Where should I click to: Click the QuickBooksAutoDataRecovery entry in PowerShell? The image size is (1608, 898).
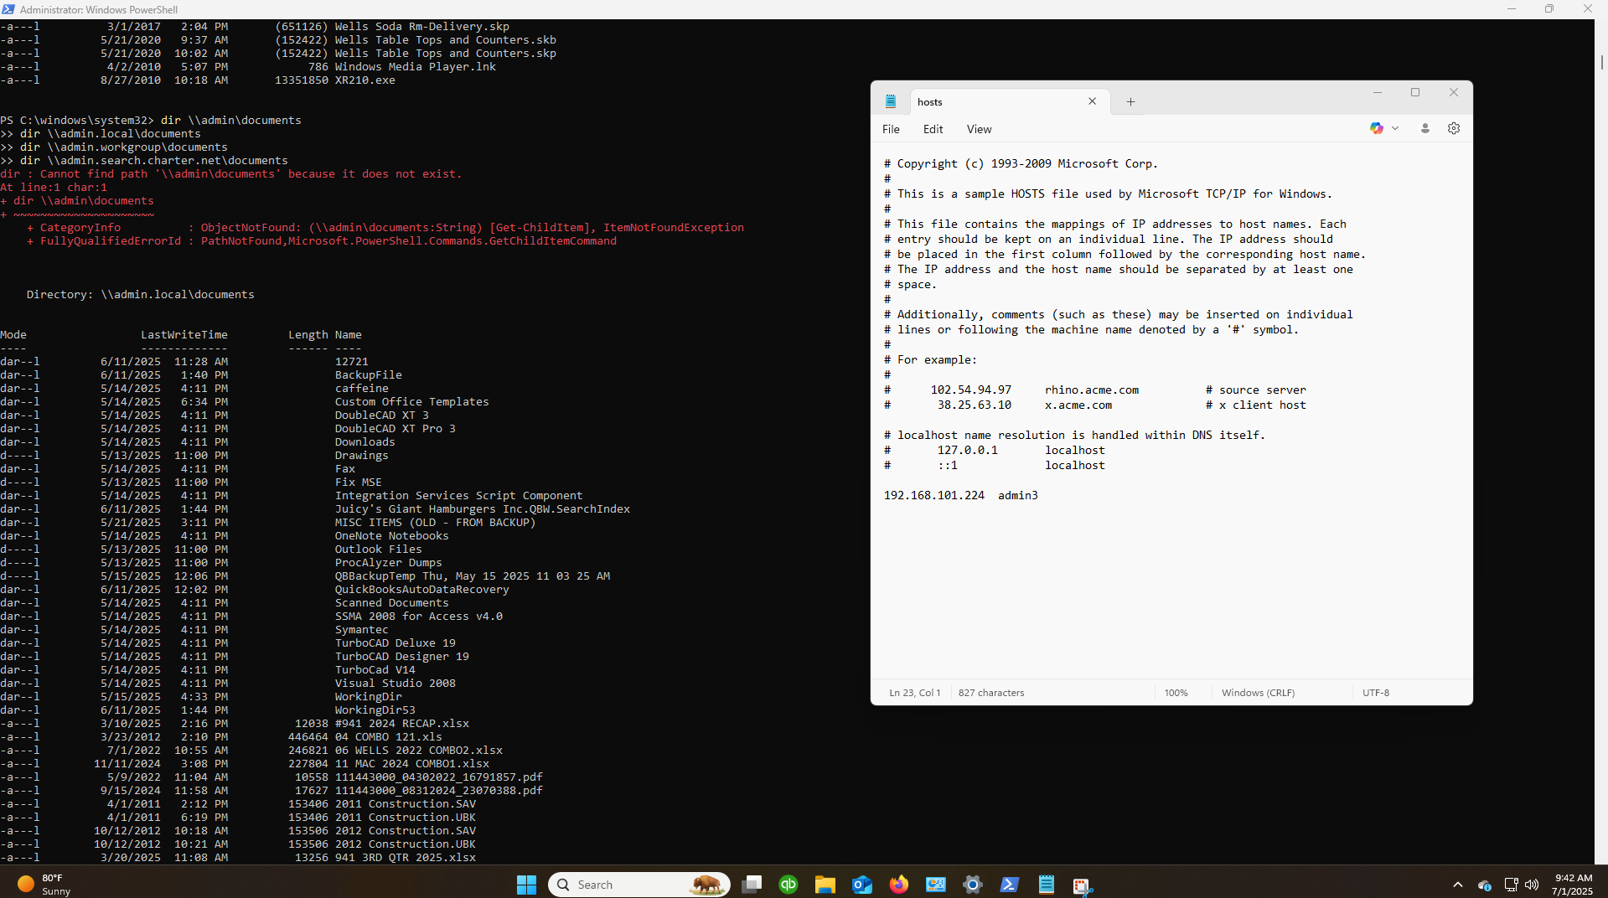421,589
